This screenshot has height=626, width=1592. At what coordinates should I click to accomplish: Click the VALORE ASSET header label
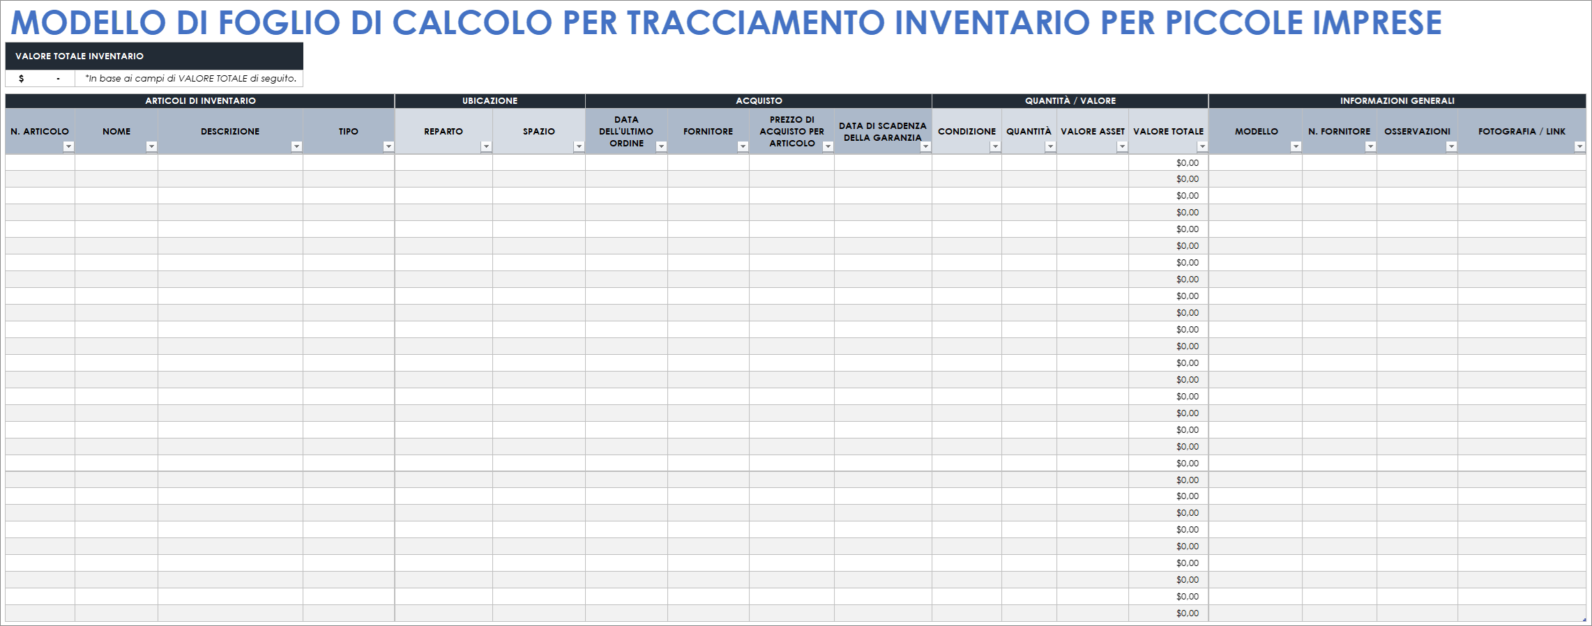1093,131
